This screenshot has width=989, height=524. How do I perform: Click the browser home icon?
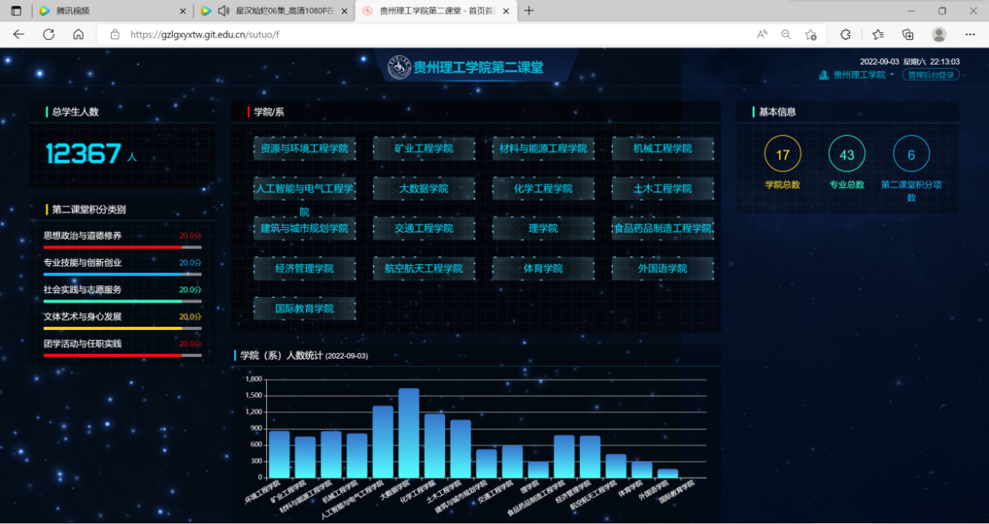point(78,34)
